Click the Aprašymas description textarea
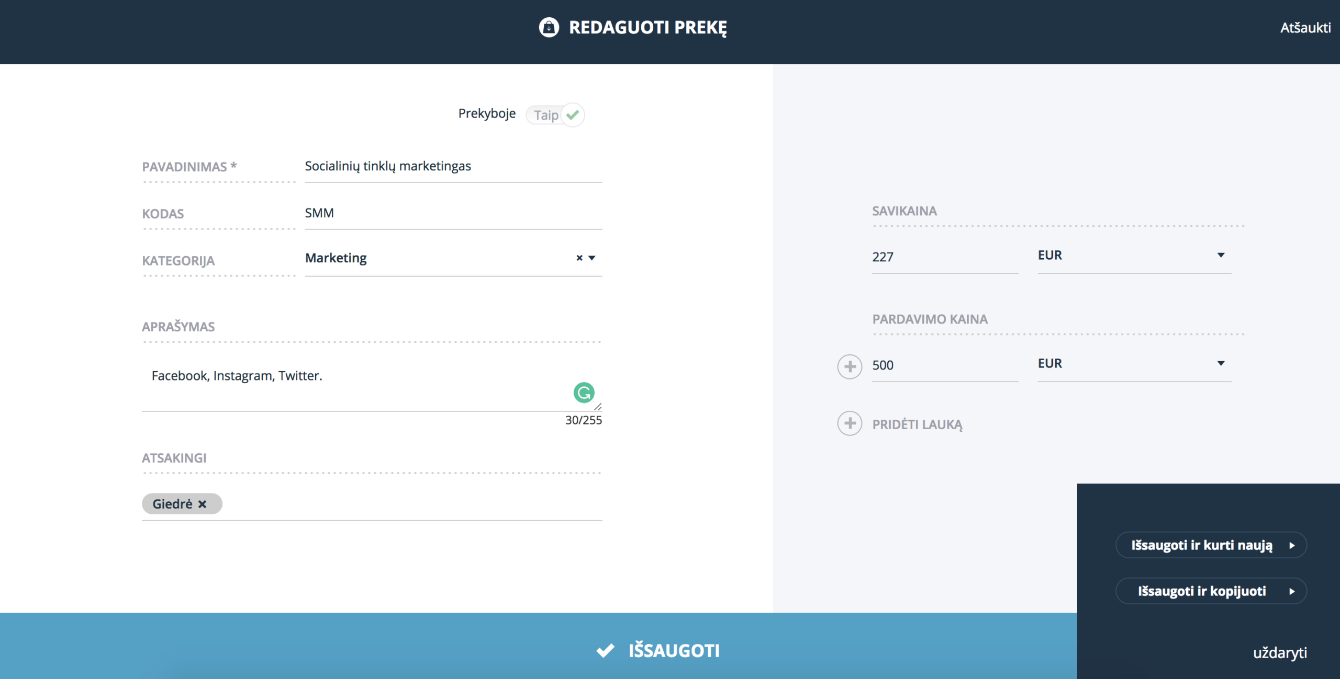This screenshot has height=679, width=1340. click(372, 385)
